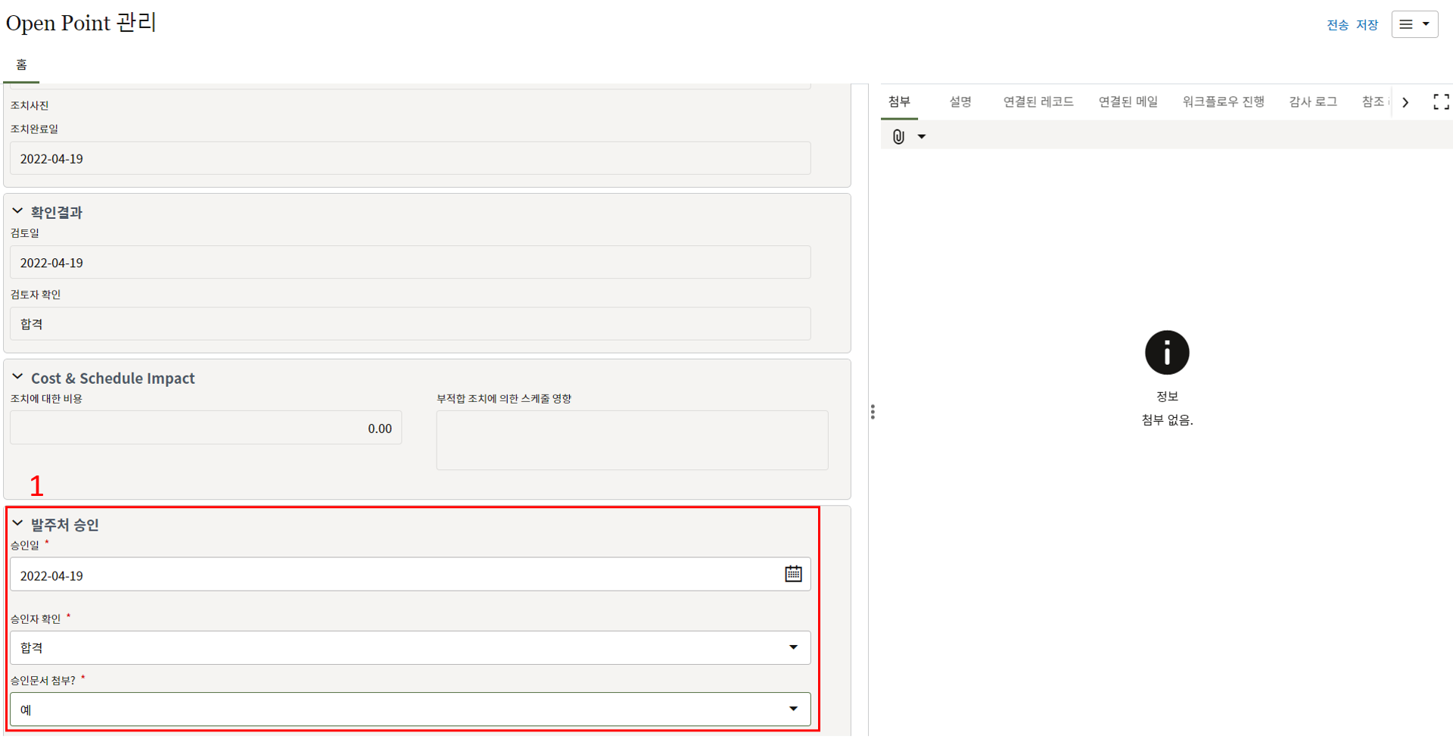Open the hamburger menu at top right

point(1414,24)
